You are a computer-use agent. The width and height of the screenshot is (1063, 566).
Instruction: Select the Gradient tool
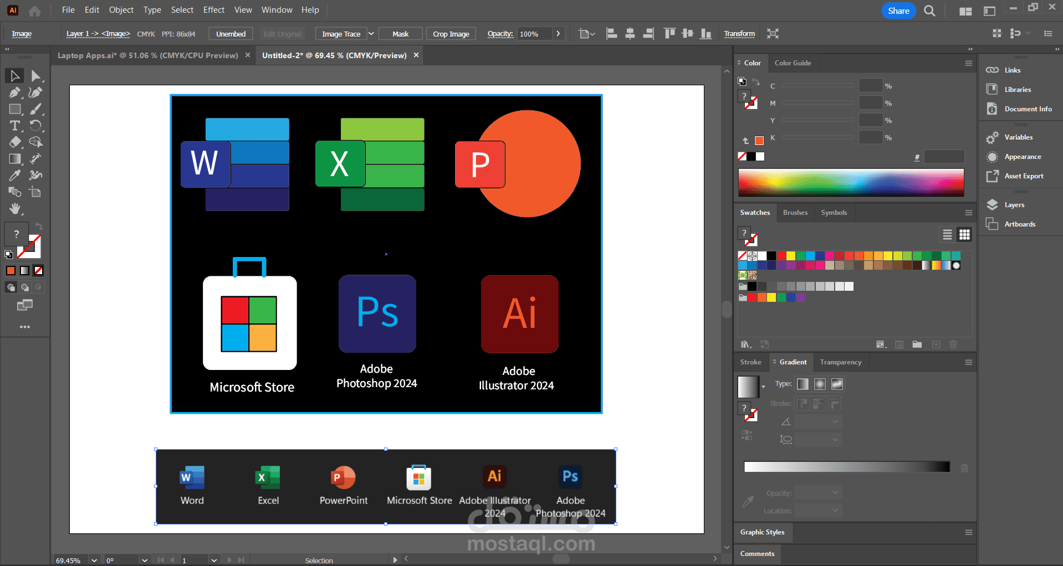(x=15, y=159)
